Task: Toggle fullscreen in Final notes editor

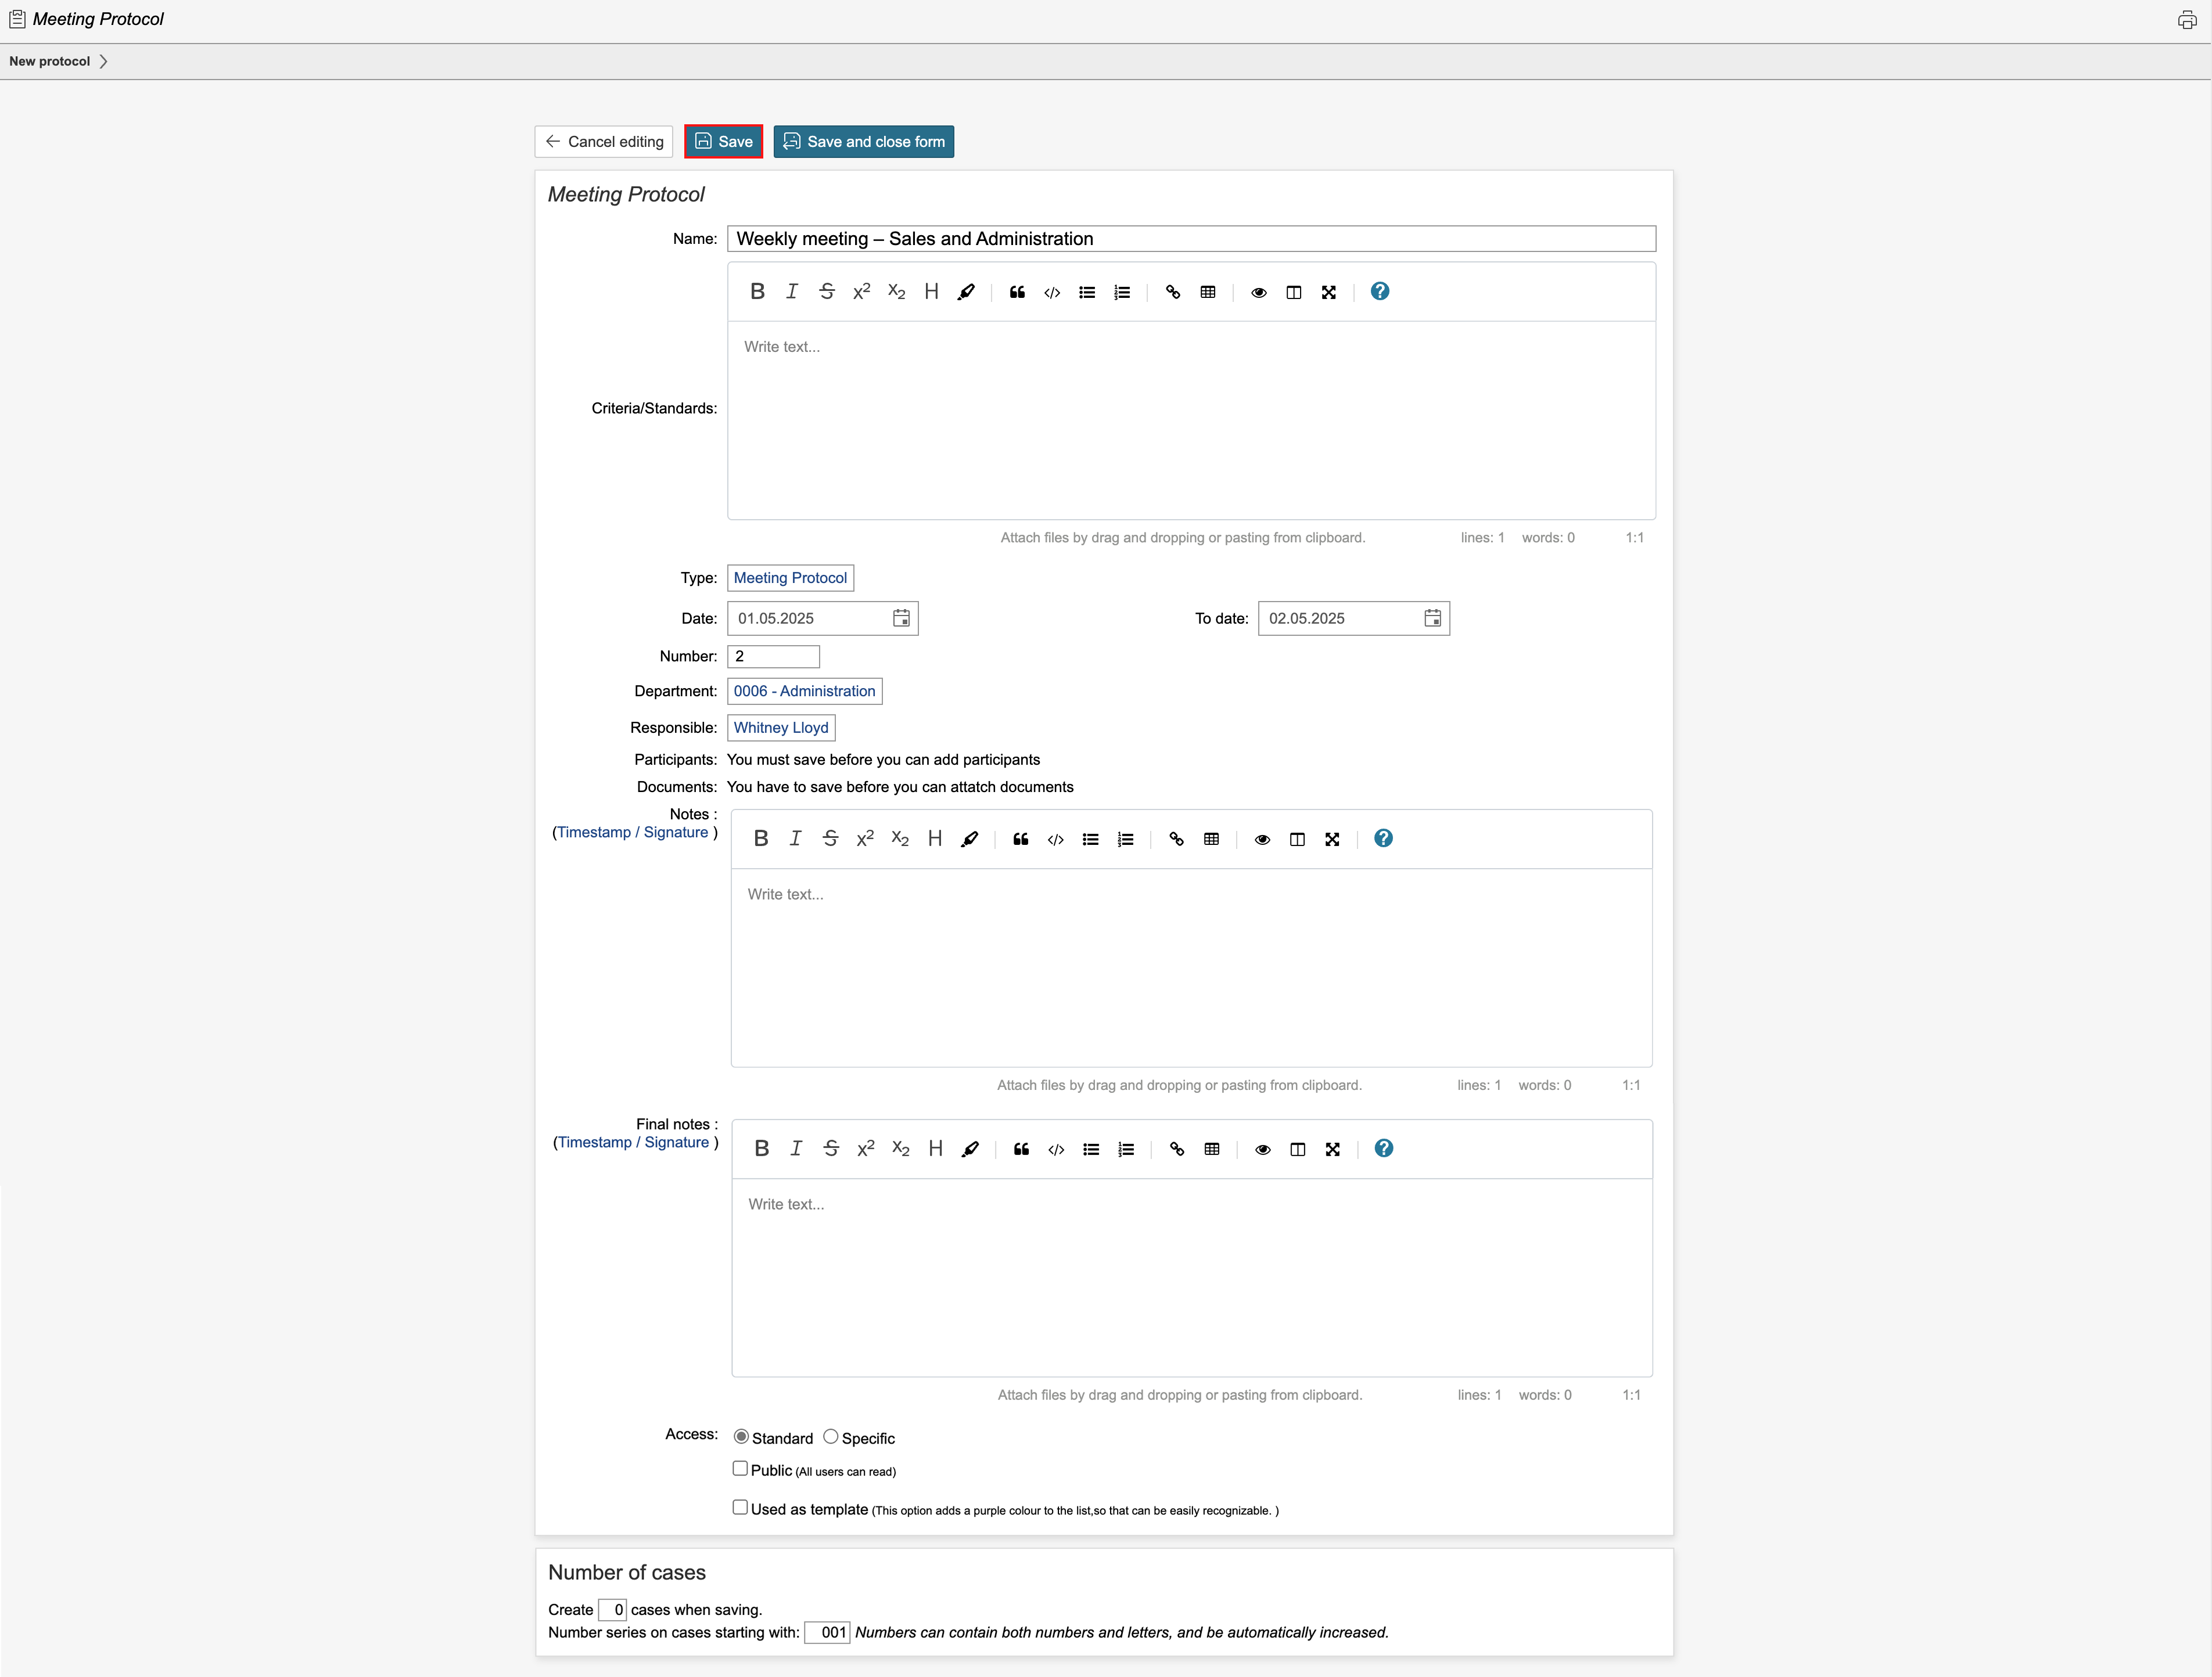Action: click(1332, 1149)
